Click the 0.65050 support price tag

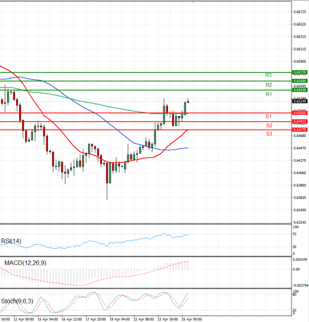coord(300,113)
